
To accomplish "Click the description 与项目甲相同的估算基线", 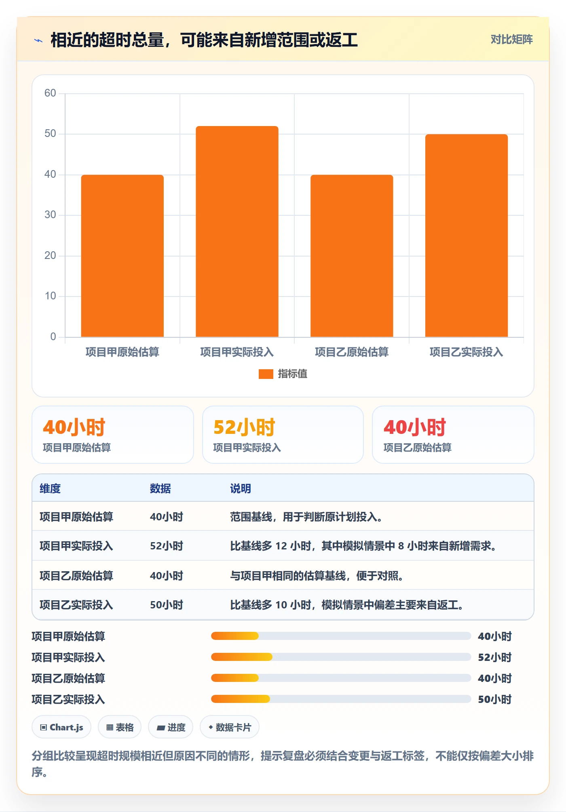I will tap(317, 576).
